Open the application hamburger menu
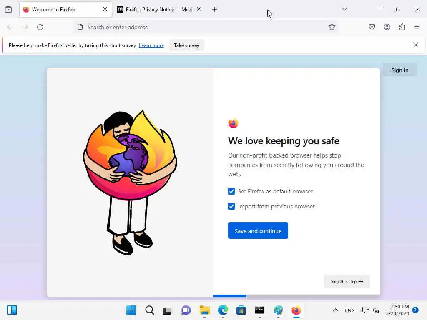 click(x=417, y=27)
